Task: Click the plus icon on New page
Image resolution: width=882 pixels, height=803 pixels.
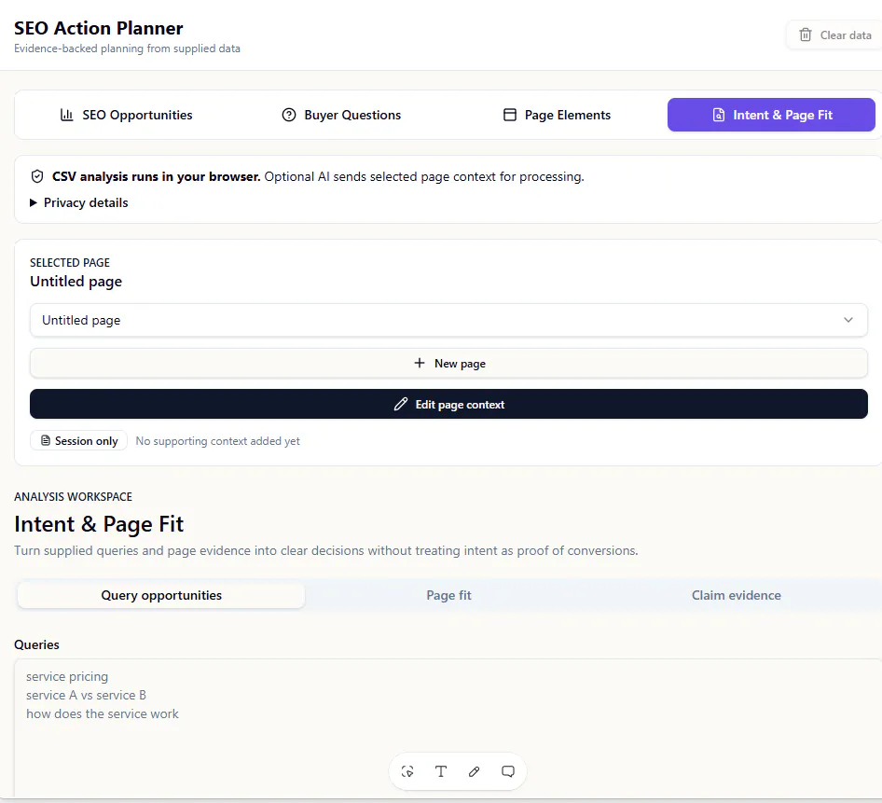Action: [x=419, y=363]
